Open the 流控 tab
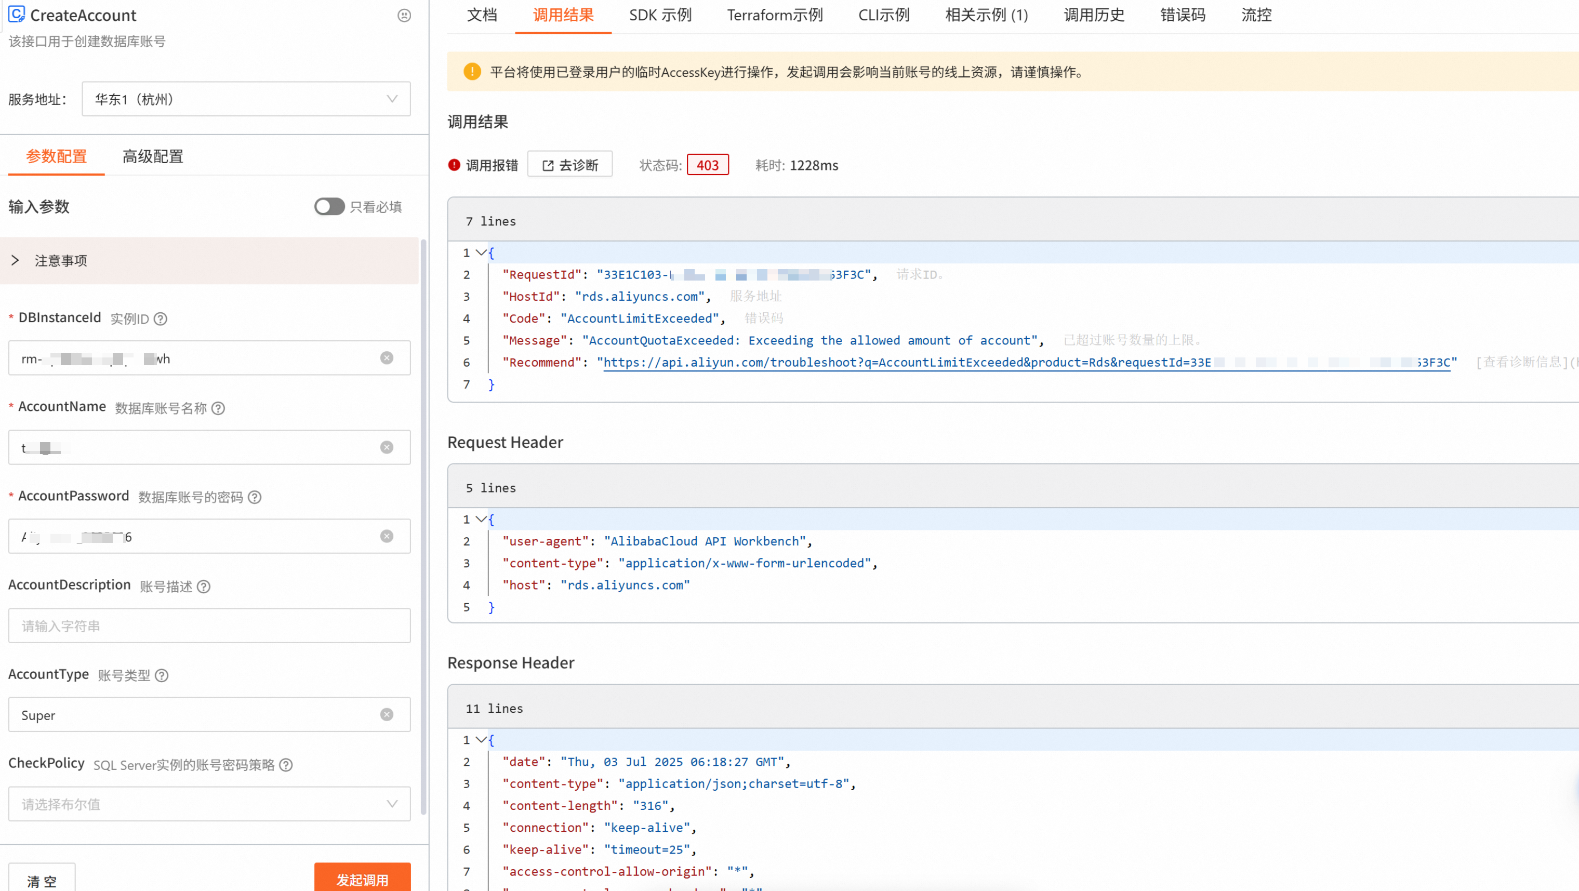1579x891 pixels. [1256, 15]
